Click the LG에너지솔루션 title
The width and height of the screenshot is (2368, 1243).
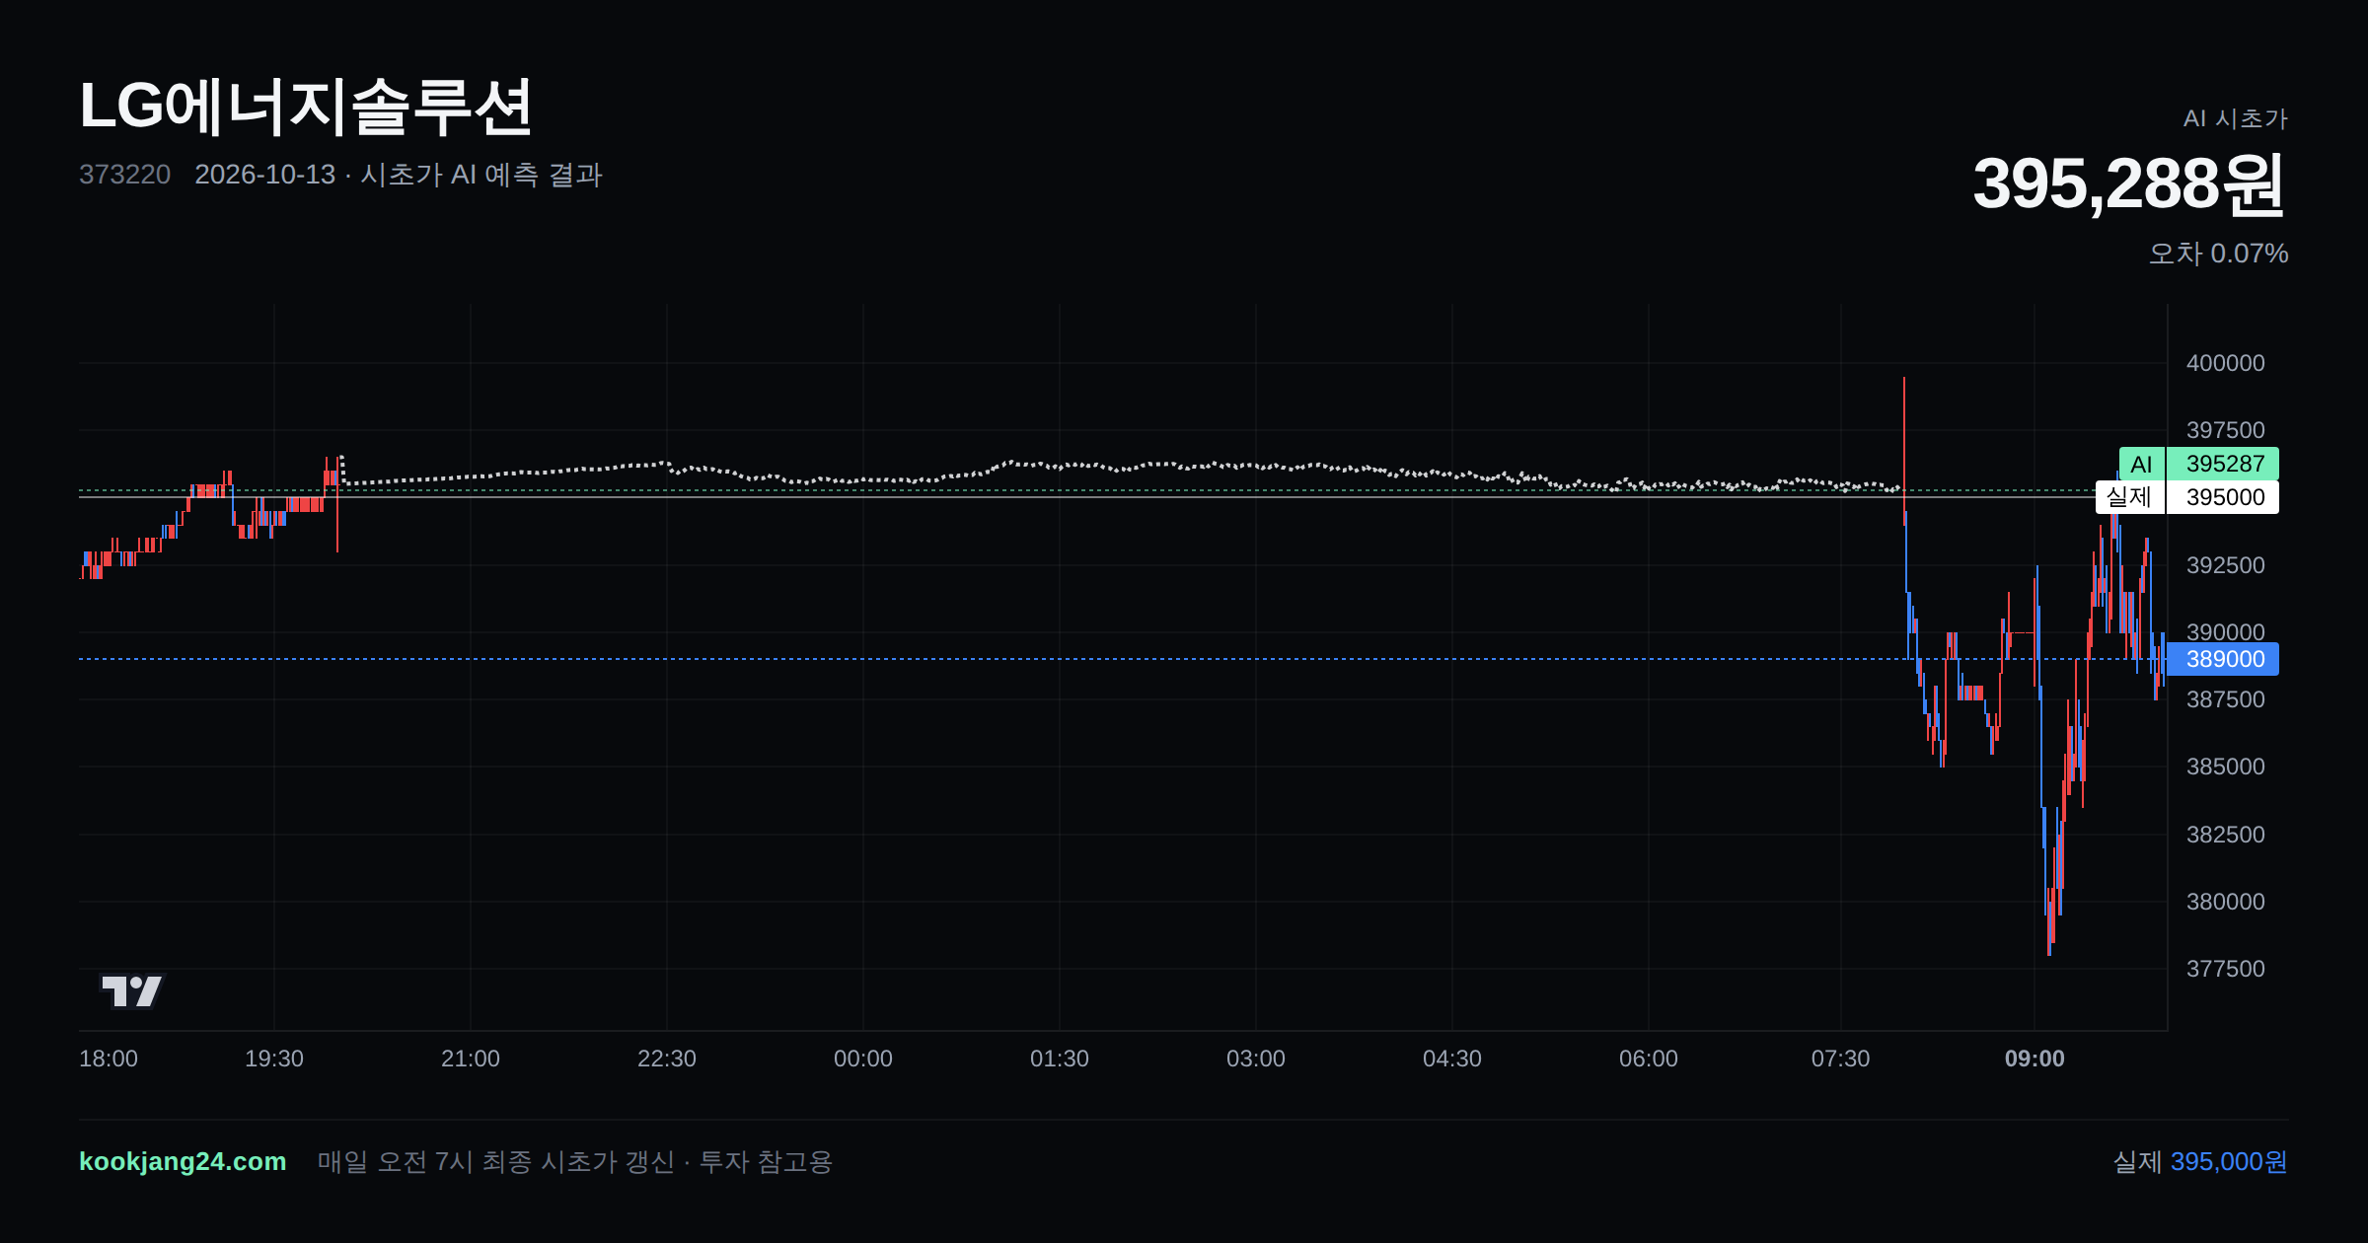point(306,107)
